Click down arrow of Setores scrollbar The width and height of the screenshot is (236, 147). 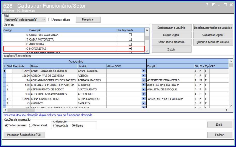[x=147, y=51]
